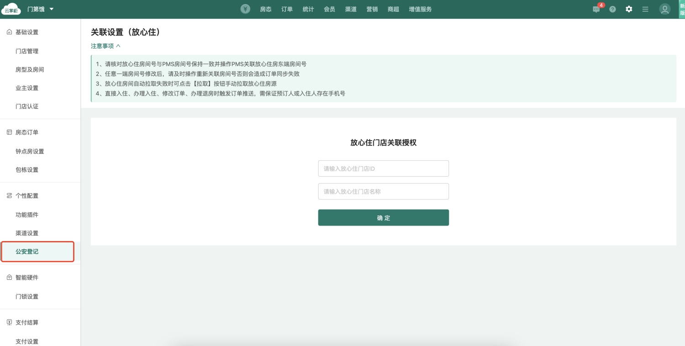
Task: Switch to 新版 new version tab
Action: [682, 9]
